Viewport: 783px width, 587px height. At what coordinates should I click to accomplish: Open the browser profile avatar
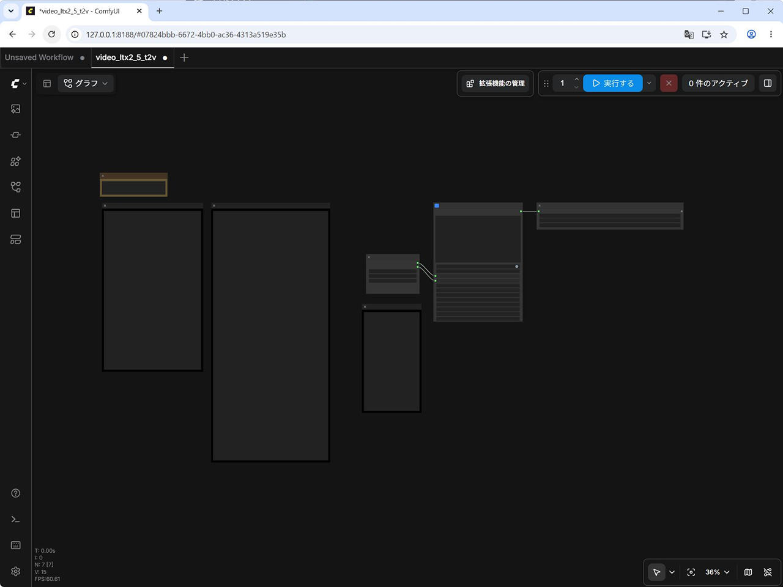pos(751,34)
